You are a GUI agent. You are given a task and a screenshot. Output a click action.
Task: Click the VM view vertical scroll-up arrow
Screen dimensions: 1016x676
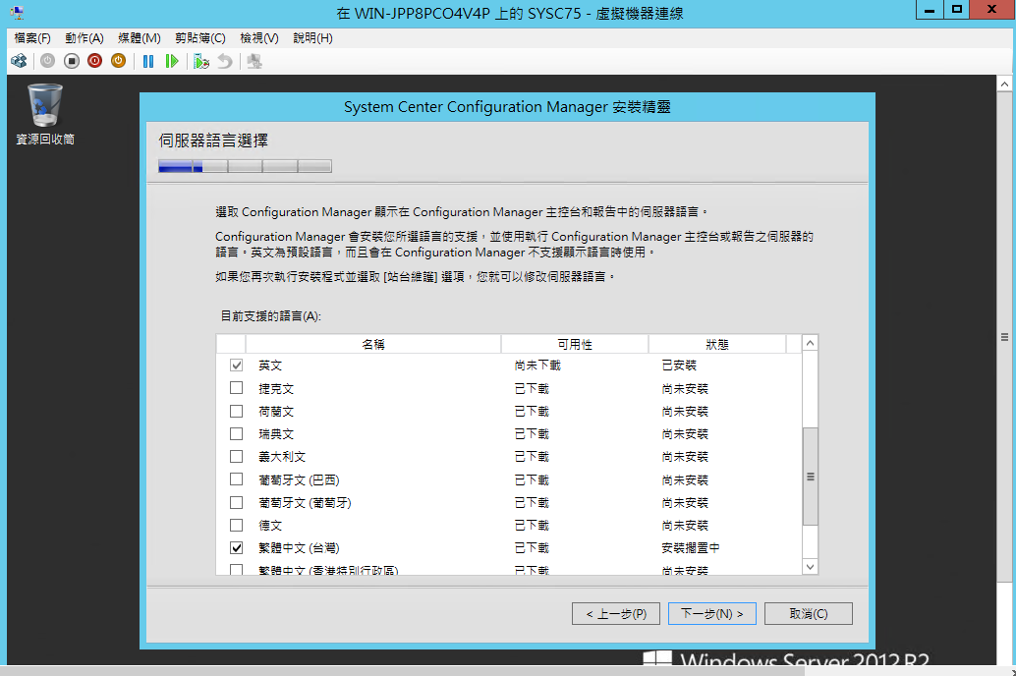pyautogui.click(x=1004, y=84)
